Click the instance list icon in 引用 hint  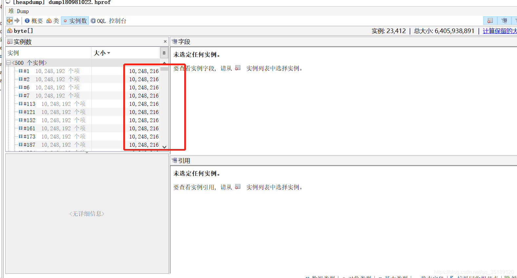(x=238, y=187)
